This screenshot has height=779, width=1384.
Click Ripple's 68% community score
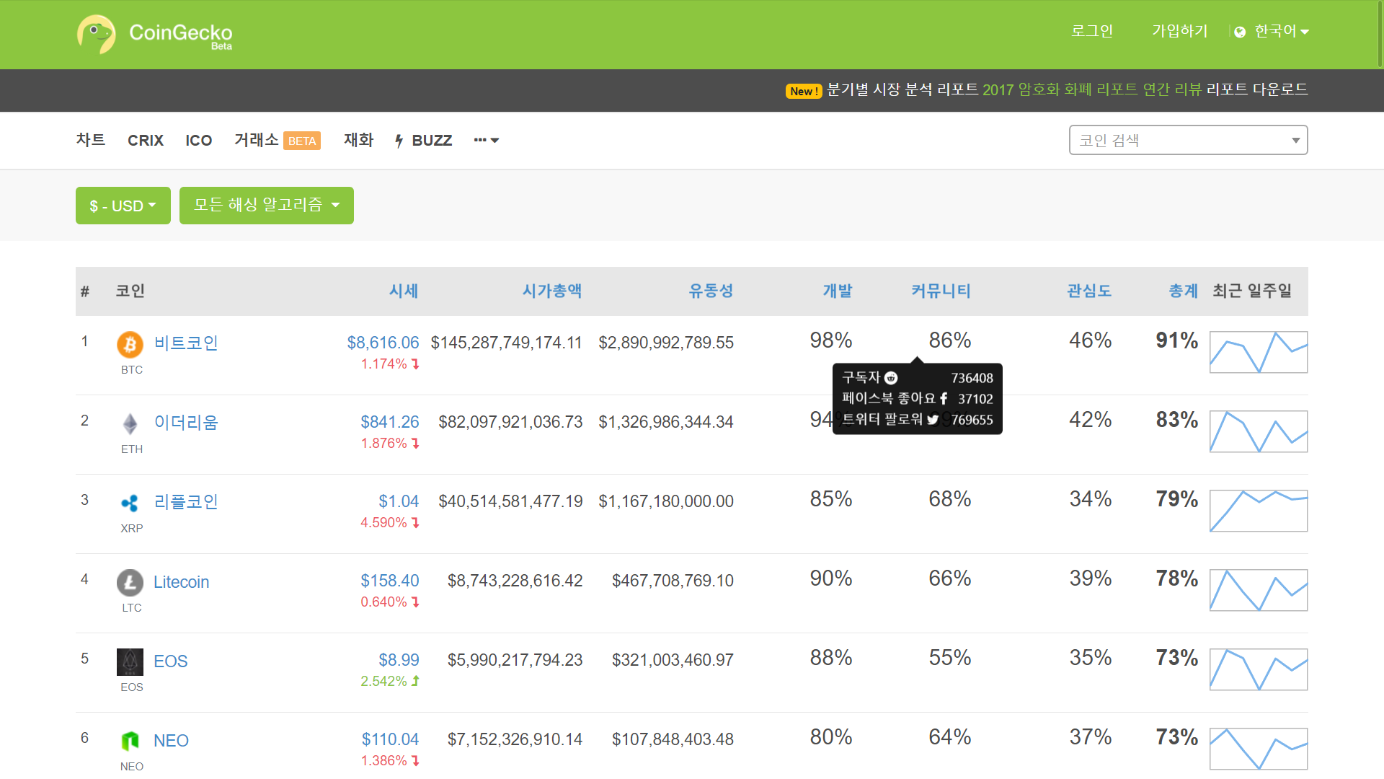949,498
